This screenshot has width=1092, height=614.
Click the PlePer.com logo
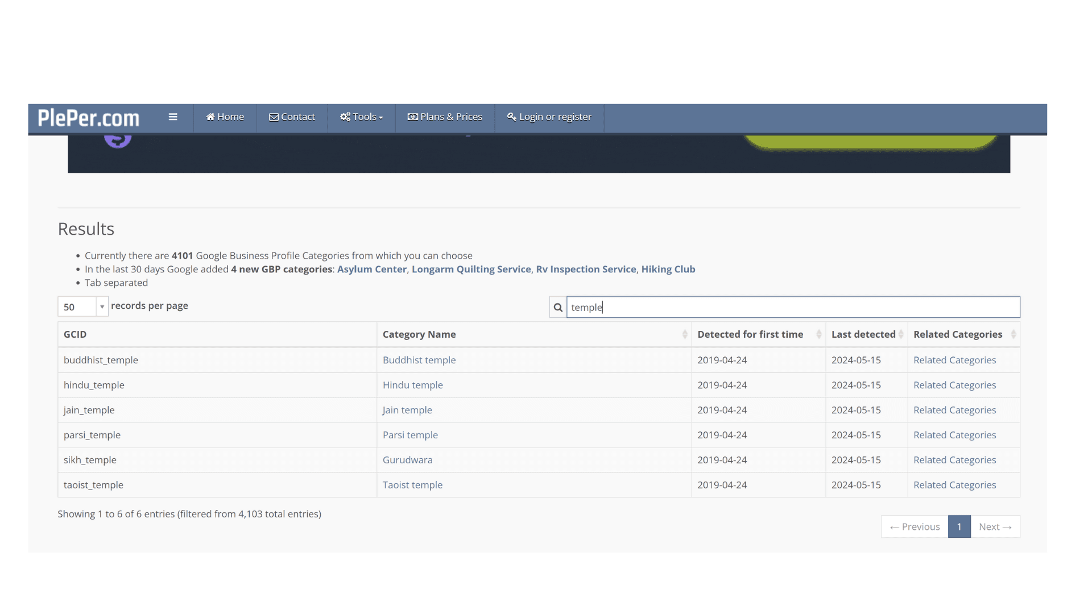click(x=88, y=118)
